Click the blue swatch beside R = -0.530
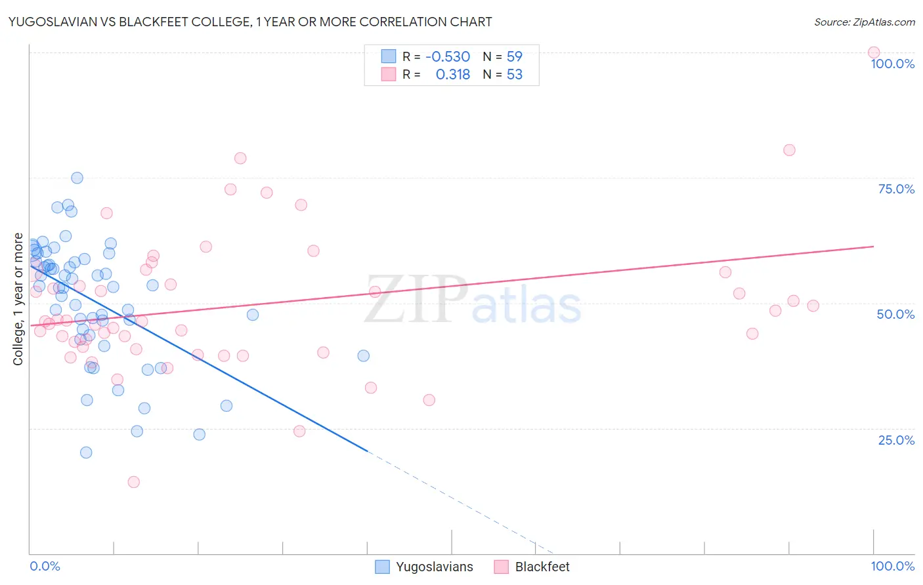Viewport: 923px width, 585px height. pos(389,56)
